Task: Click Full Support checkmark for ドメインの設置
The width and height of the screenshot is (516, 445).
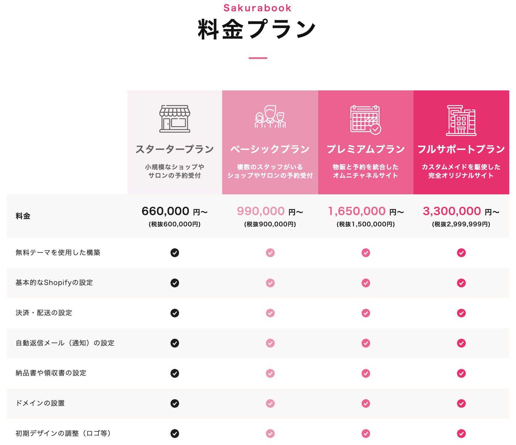Action: pos(461,403)
